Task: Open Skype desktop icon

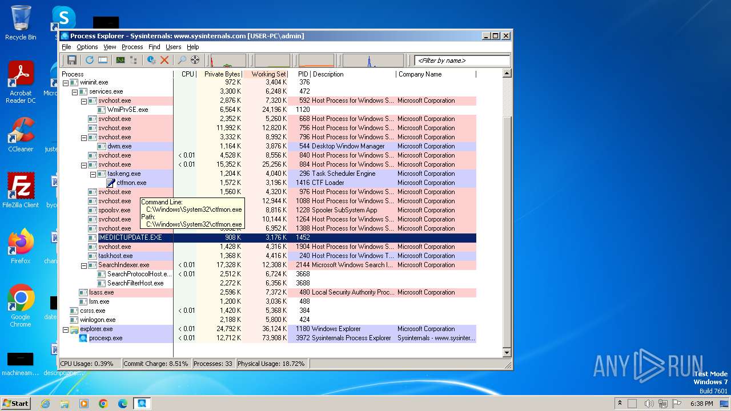Action: (x=63, y=17)
